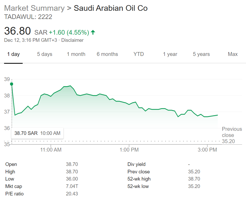Open the Market Summary link
The height and width of the screenshot is (199, 246).
(34, 8)
